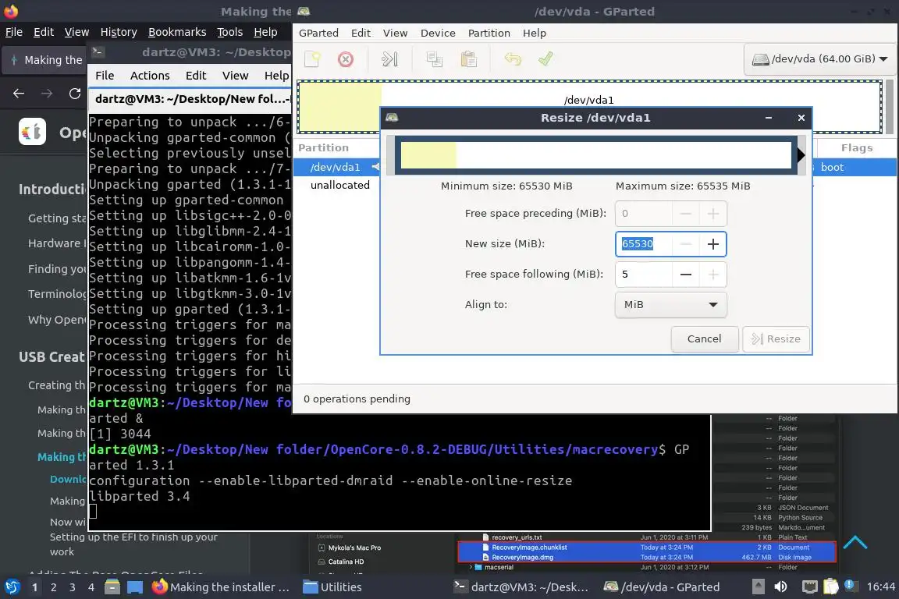Open Firefox History menu
This screenshot has width=899, height=599.
pyautogui.click(x=119, y=32)
